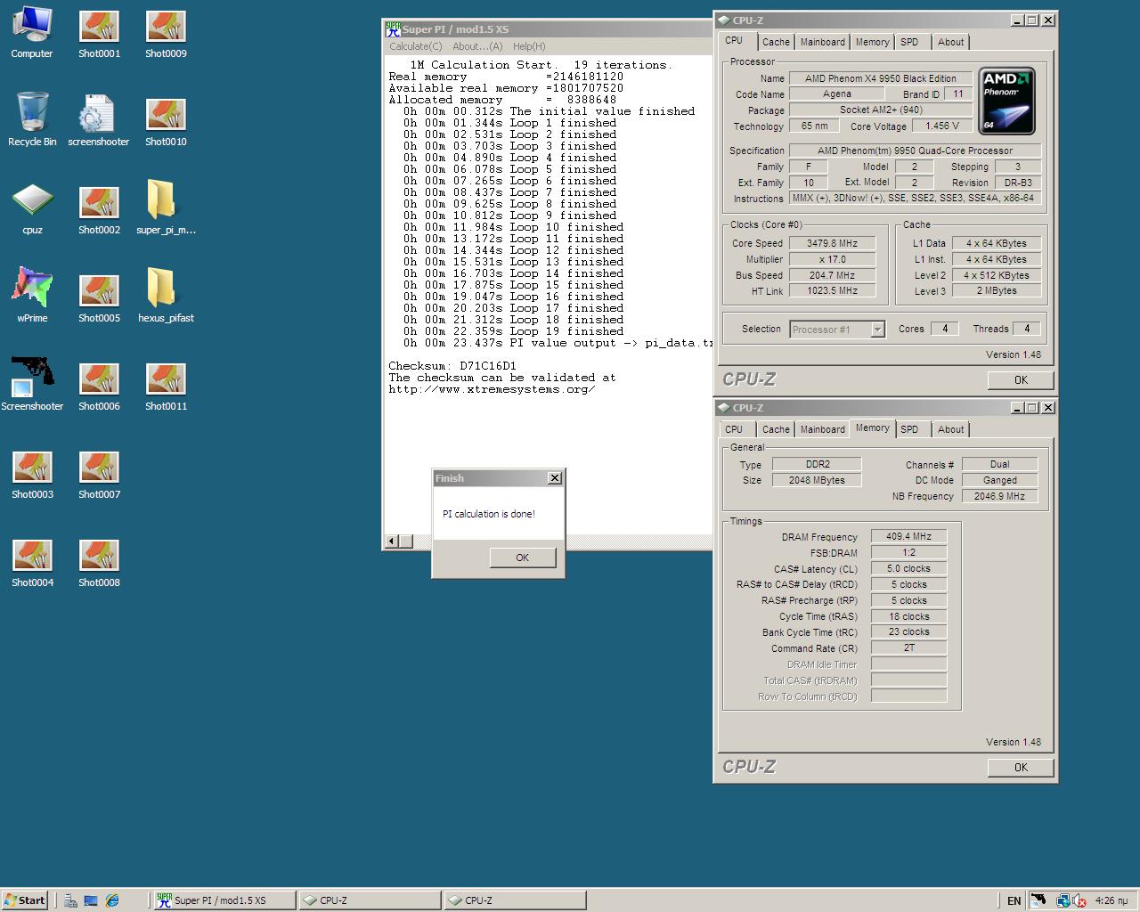The width and height of the screenshot is (1140, 912).
Task: Click the Multiplier x 17.0 value
Action: pos(833,259)
